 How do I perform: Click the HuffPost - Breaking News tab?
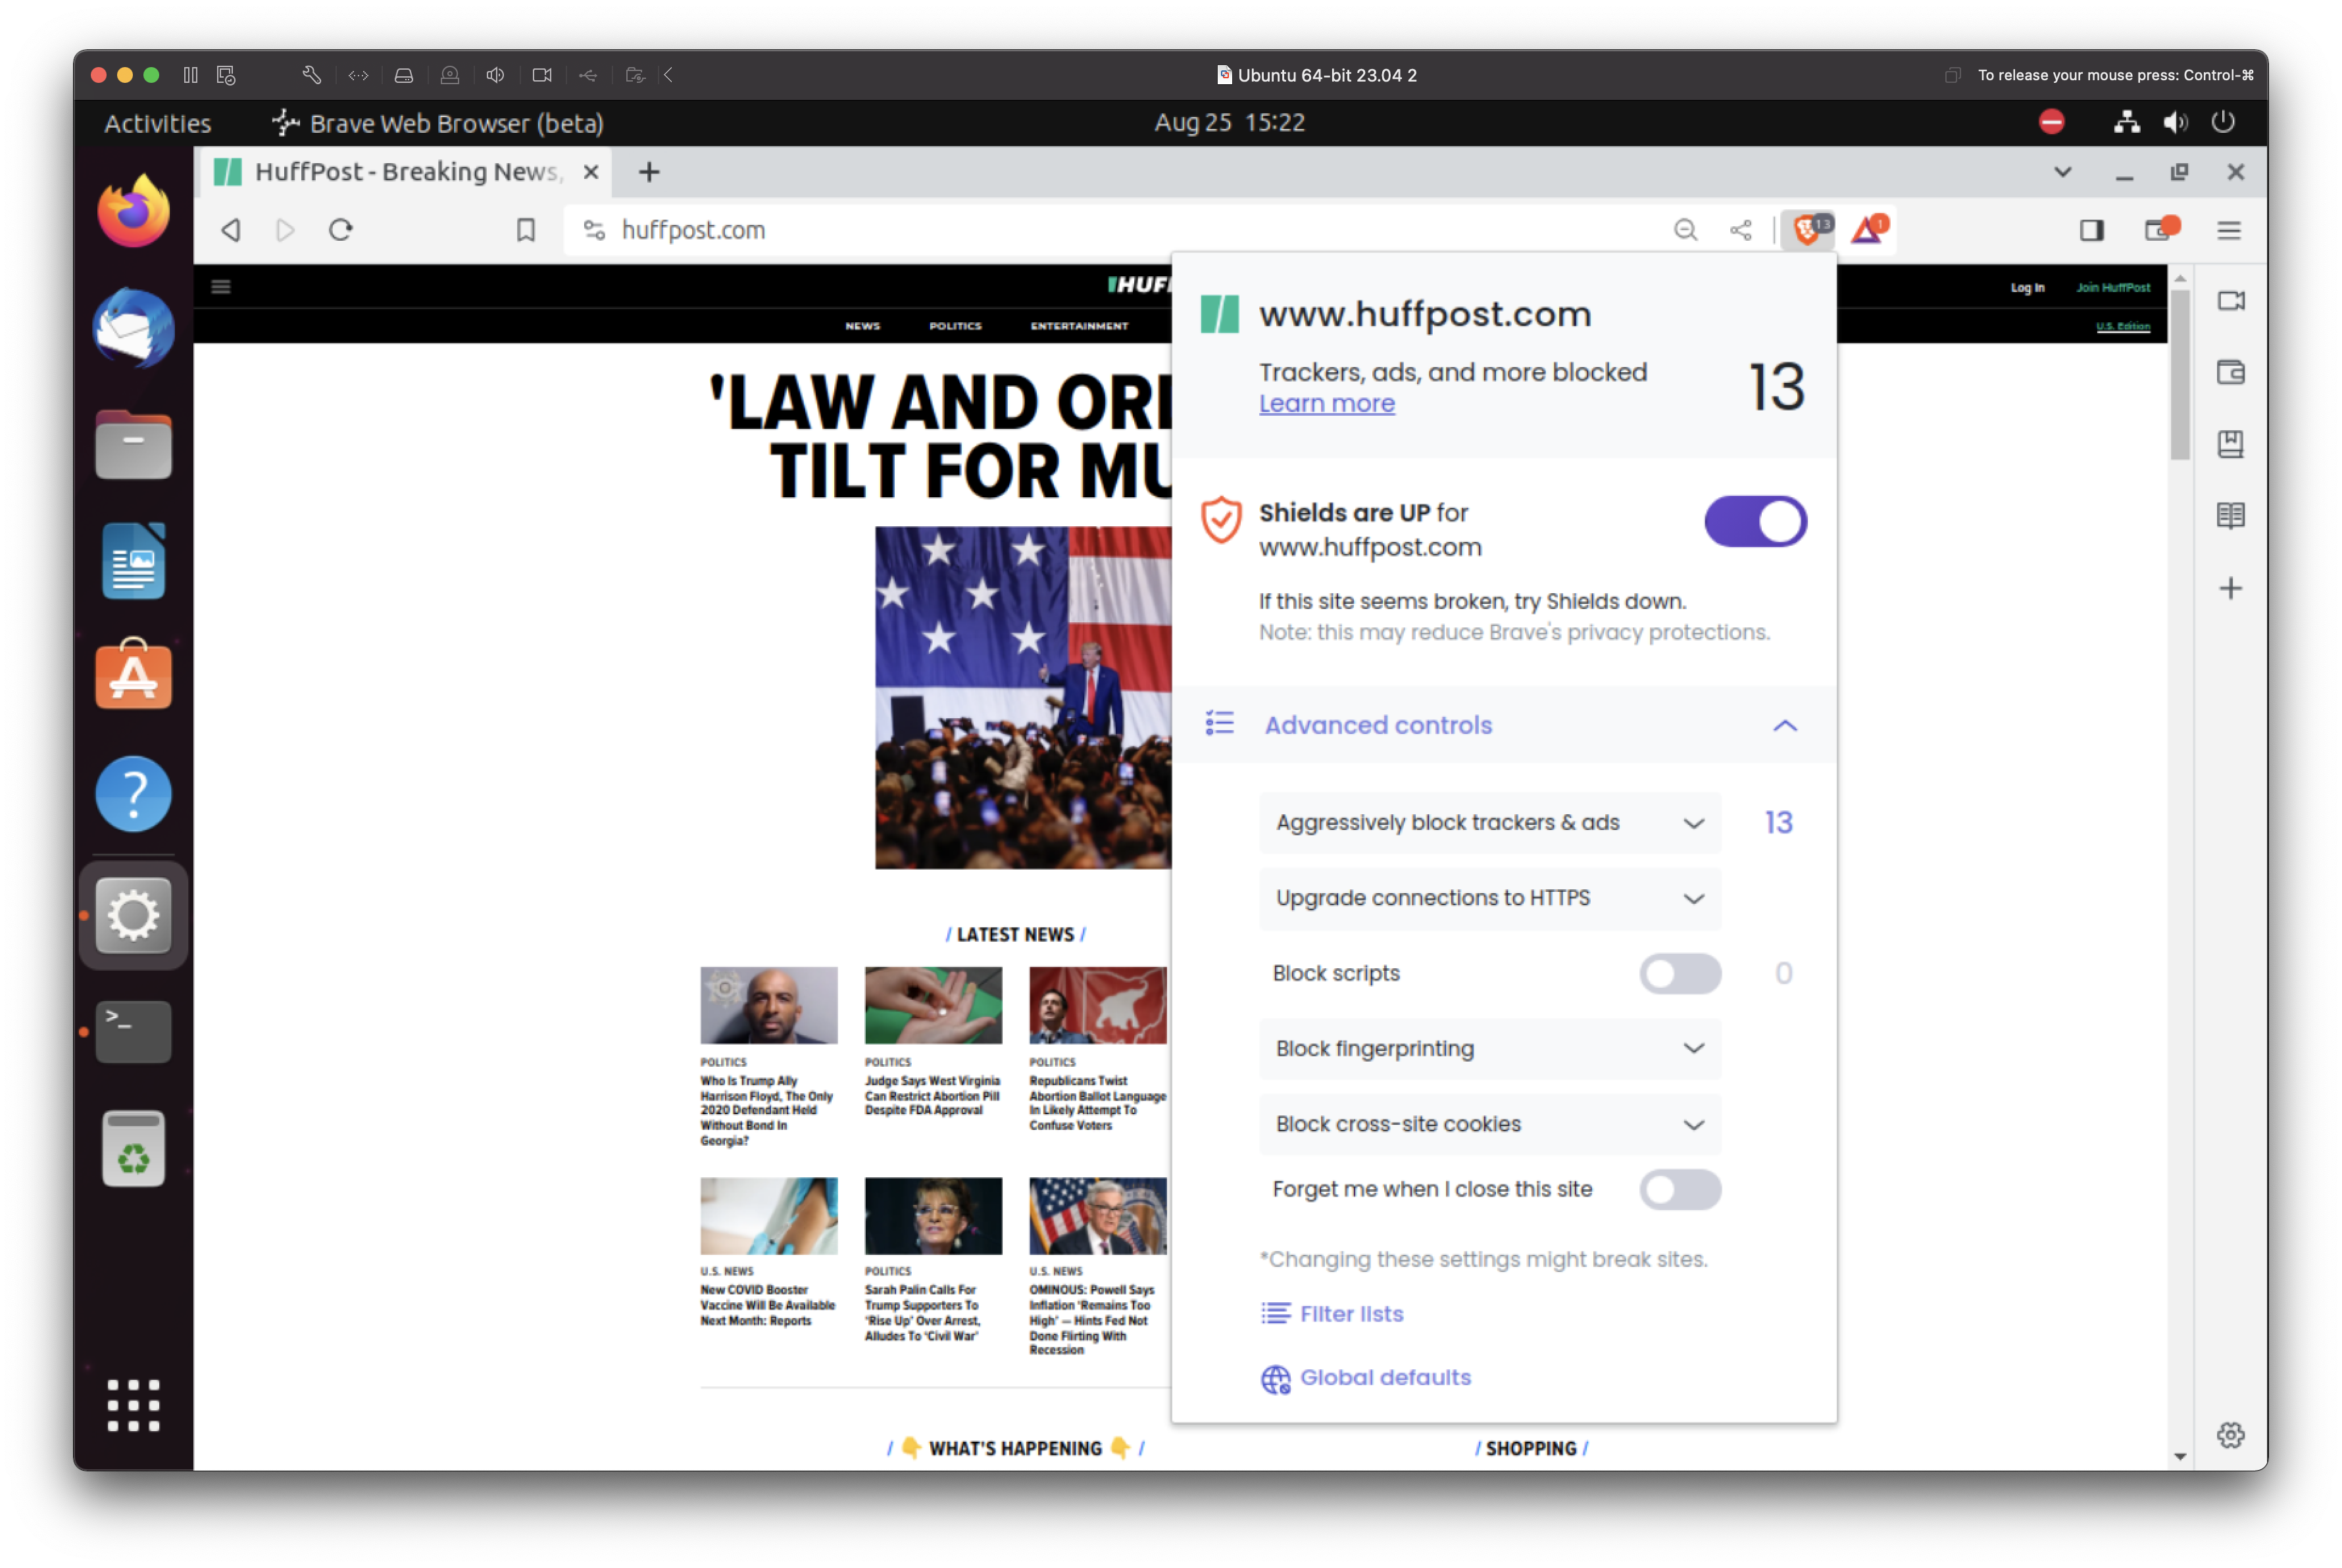point(400,171)
